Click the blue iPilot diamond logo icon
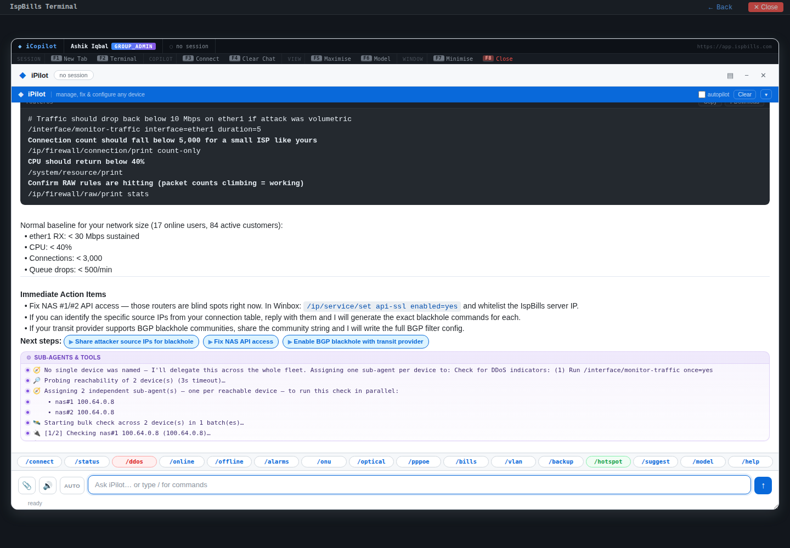 point(22,76)
